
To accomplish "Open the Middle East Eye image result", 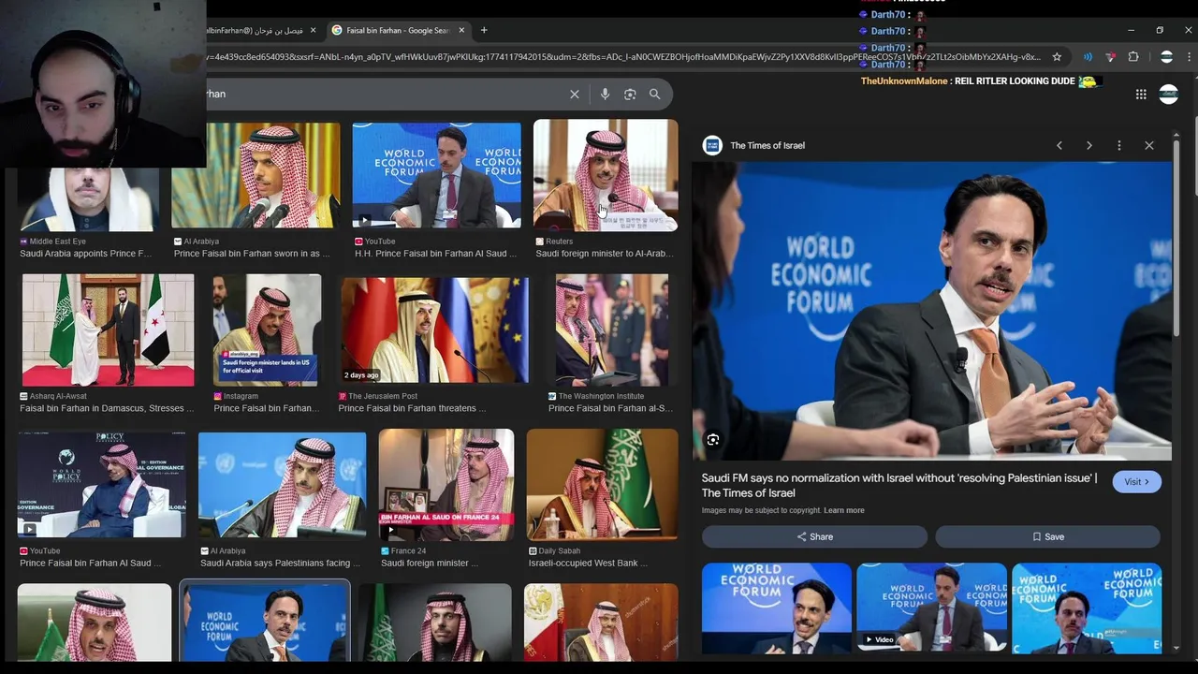I will click(x=89, y=198).
